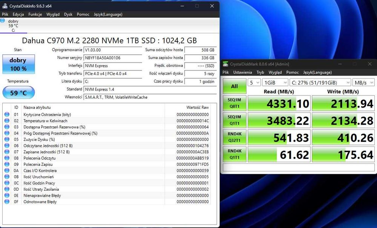Click status orb for attribute 0D Ilość Utraty Zasilania

click(x=7, y=189)
